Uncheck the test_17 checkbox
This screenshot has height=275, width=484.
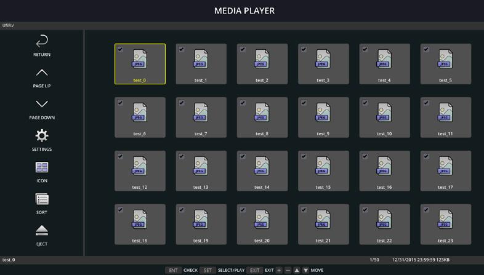coord(426,156)
